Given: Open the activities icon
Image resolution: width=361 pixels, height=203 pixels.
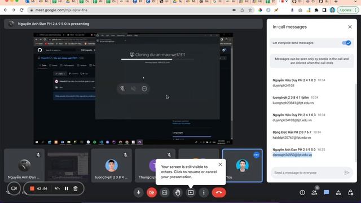Looking at the screenshot, I should click(x=338, y=193).
